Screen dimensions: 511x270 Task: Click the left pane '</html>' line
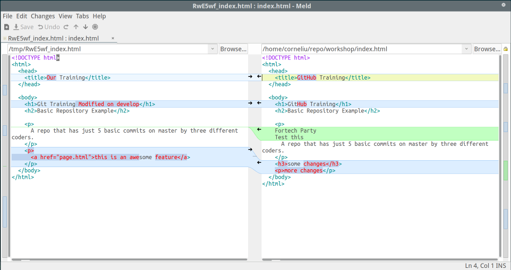click(x=23, y=177)
